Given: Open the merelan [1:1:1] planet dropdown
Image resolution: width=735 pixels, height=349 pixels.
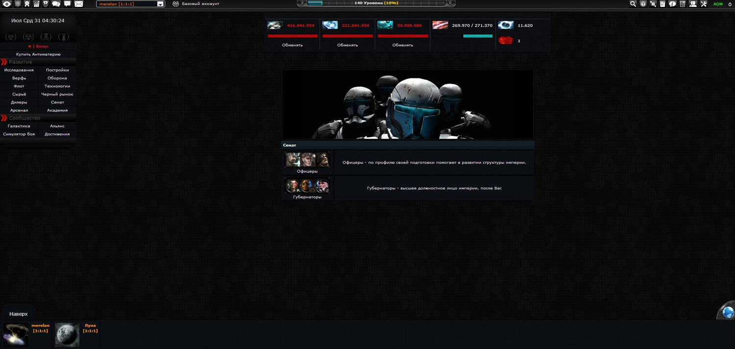Looking at the screenshot, I should 130,4.
